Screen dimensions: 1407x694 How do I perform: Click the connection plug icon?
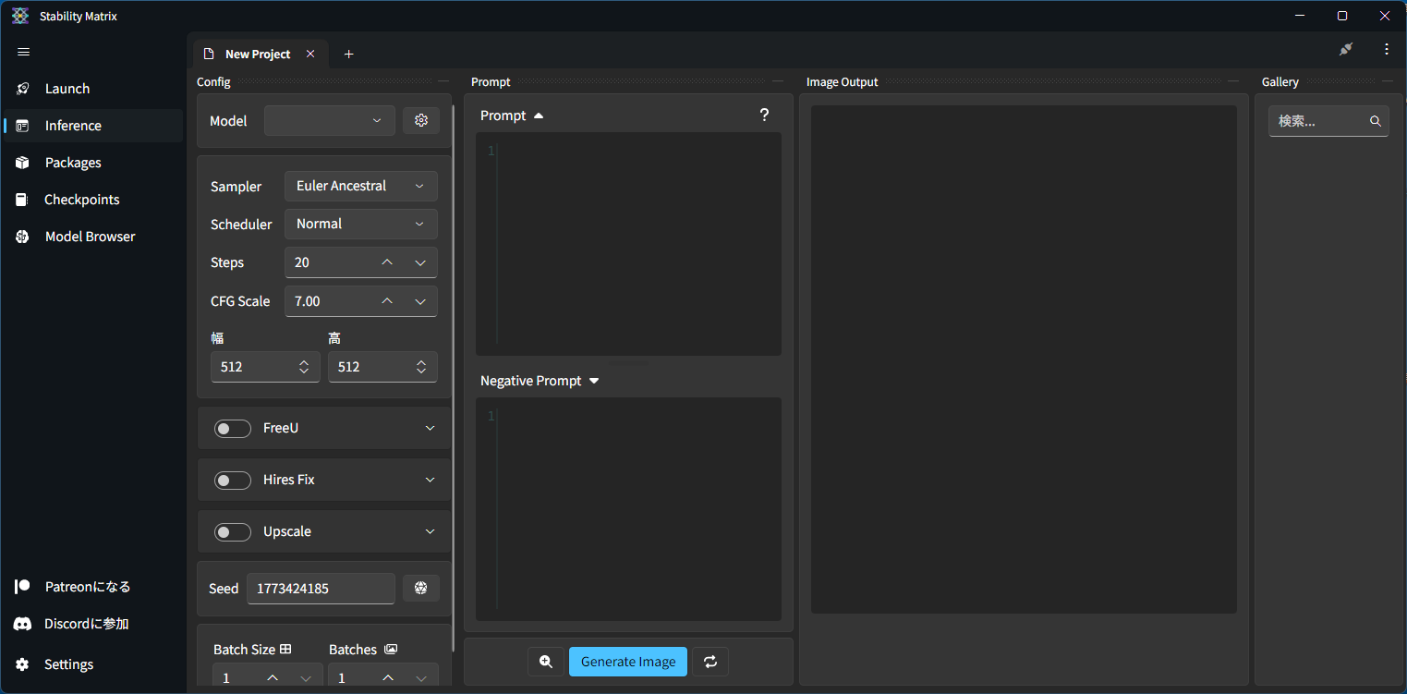1346,49
